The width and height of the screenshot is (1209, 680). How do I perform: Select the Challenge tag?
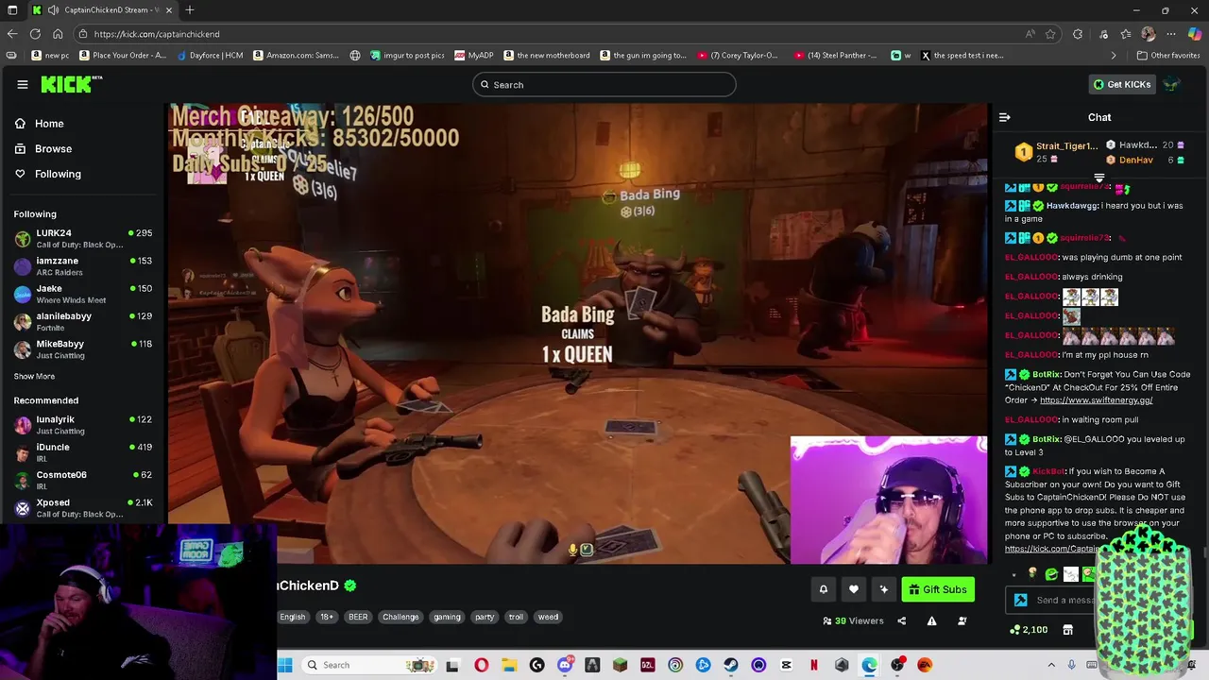(x=400, y=617)
